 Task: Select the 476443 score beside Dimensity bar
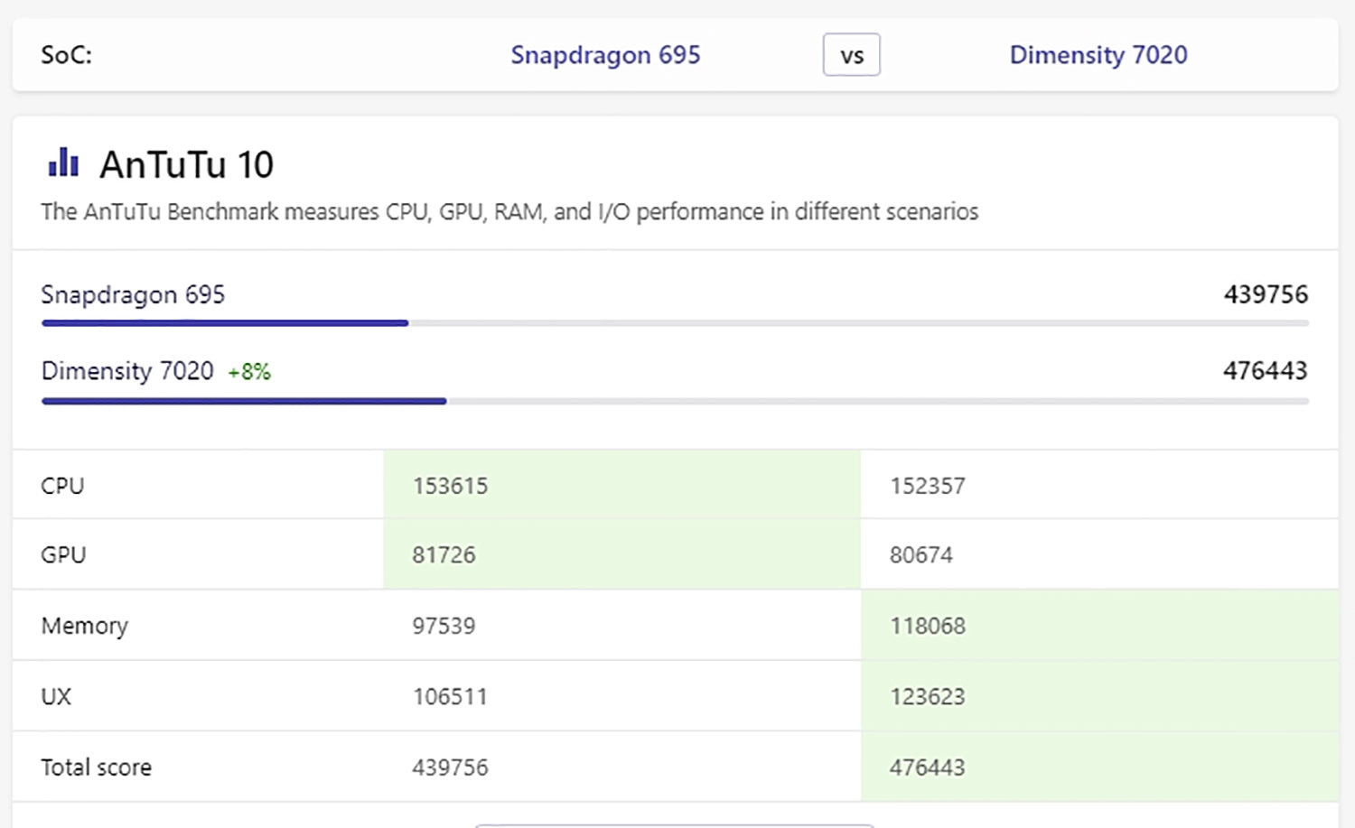pyautogui.click(x=1266, y=370)
